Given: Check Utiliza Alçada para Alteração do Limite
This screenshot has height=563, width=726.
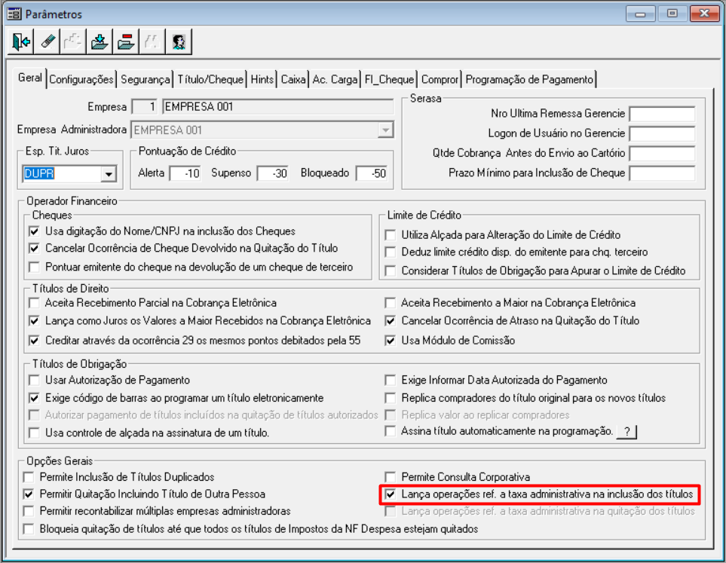Looking at the screenshot, I should (391, 235).
